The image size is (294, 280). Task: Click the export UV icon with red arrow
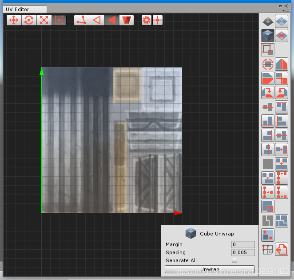pyautogui.click(x=282, y=249)
